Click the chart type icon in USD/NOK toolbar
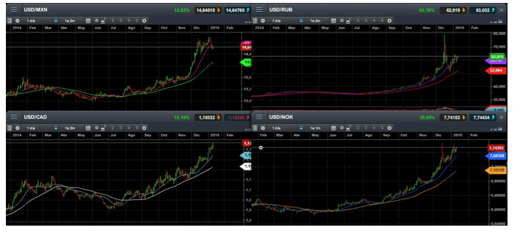Viewport: 514px width, 233px height. coord(255,128)
